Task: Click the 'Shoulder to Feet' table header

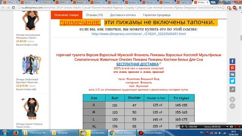Action: 156,98
